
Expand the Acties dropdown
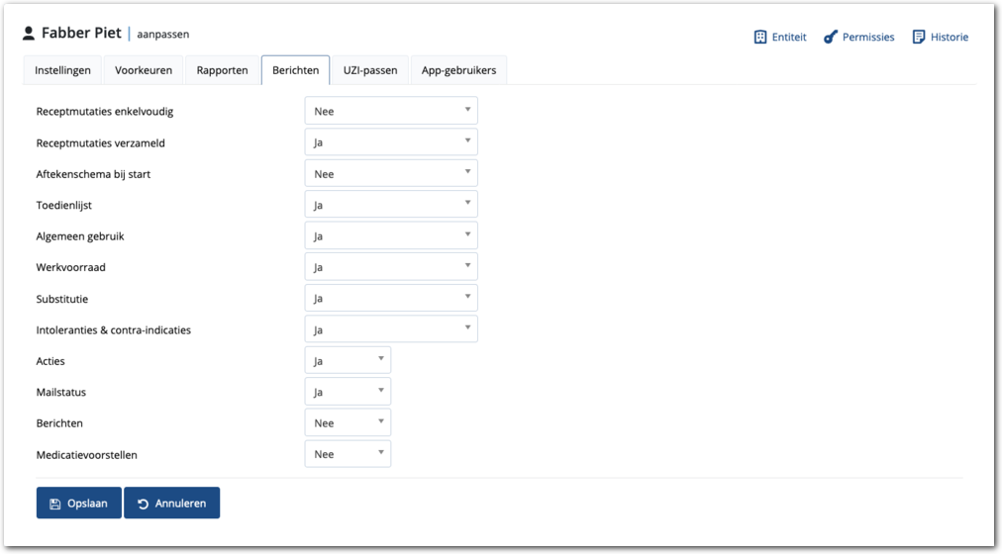(348, 361)
